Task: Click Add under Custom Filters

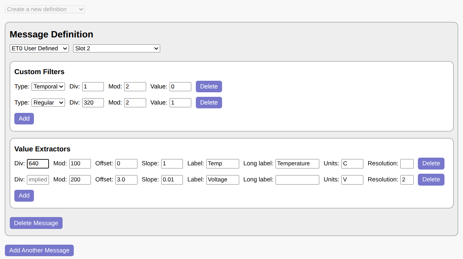Action: click(x=24, y=118)
